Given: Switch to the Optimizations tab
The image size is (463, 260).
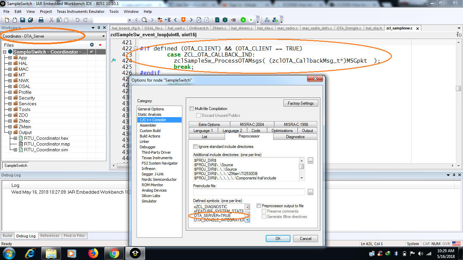Looking at the screenshot, I should point(282,131).
